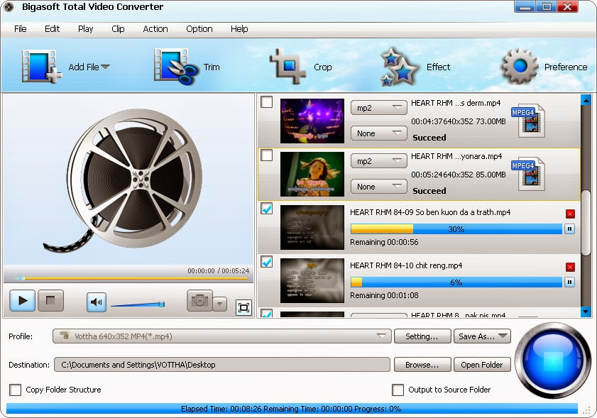Play the video preview
The height and width of the screenshot is (418, 597).
tap(23, 300)
